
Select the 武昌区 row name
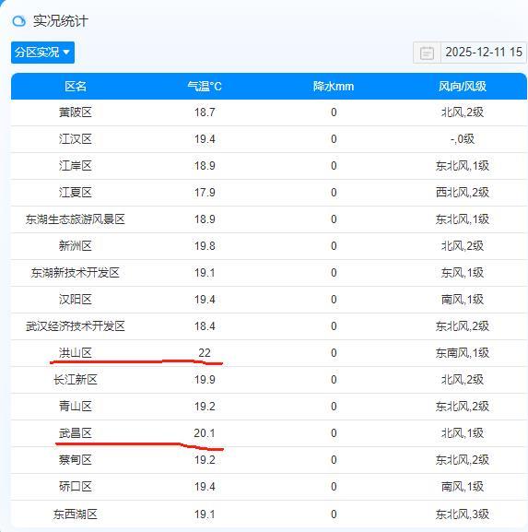76,433
